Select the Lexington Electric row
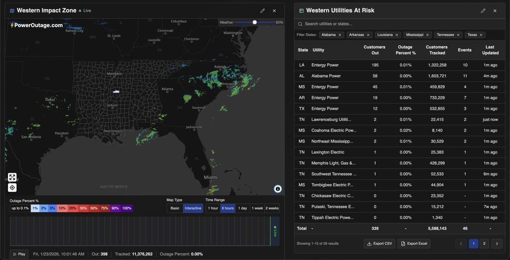The height and width of the screenshot is (260, 510). click(x=399, y=152)
